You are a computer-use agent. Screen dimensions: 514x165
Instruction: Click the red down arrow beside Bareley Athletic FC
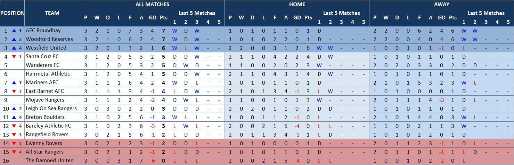point(14,126)
